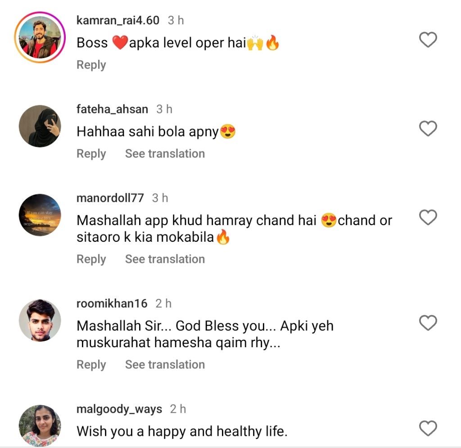The width and height of the screenshot is (461, 448).
Task: Translate roomikhan16's Mashallah Sir comment
Action: [165, 364]
